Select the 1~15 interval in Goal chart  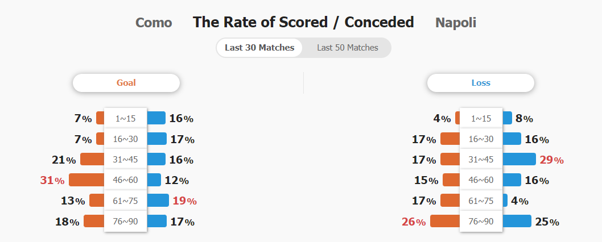click(x=126, y=119)
